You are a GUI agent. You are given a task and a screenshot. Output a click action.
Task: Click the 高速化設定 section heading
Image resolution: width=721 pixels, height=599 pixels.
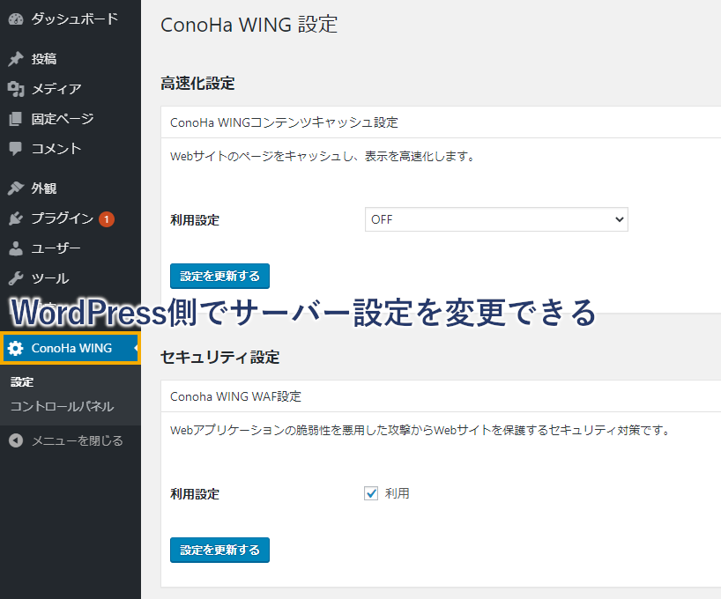197,84
